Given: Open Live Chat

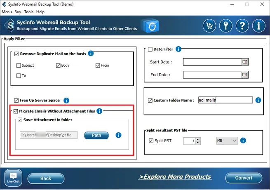Looking at the screenshot, I should click(13, 178).
